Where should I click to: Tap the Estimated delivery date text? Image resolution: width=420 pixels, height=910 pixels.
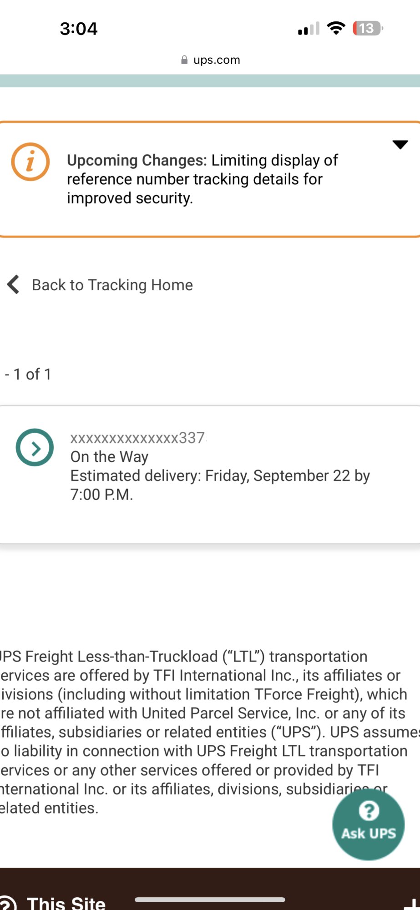pyautogui.click(x=220, y=476)
